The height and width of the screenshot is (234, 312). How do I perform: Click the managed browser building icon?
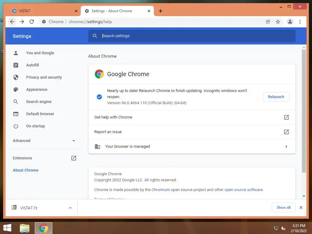pos(97,147)
